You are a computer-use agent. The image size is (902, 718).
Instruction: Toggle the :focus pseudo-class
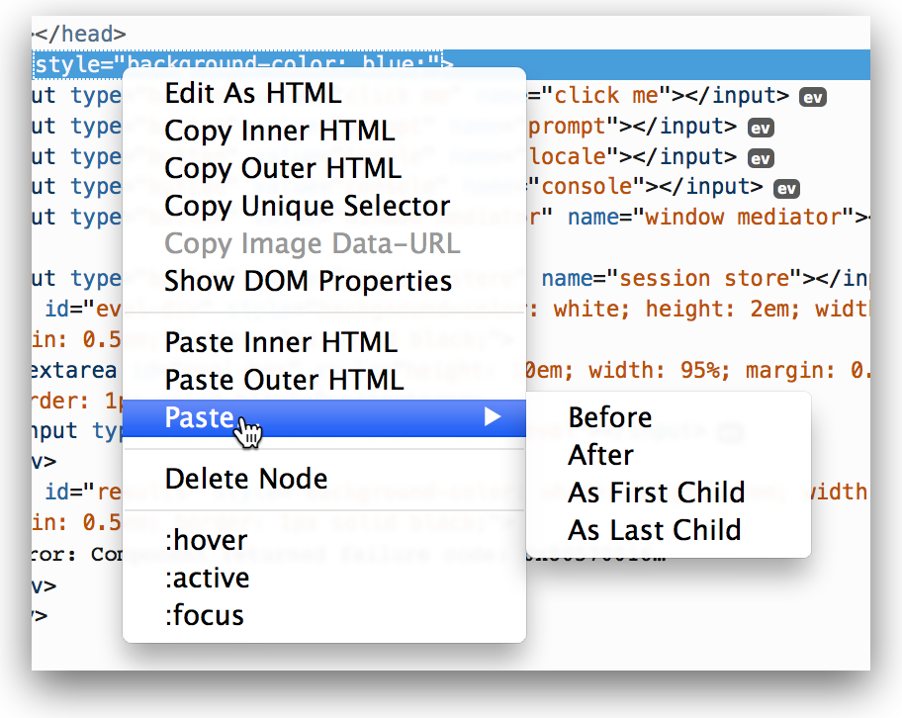(205, 615)
